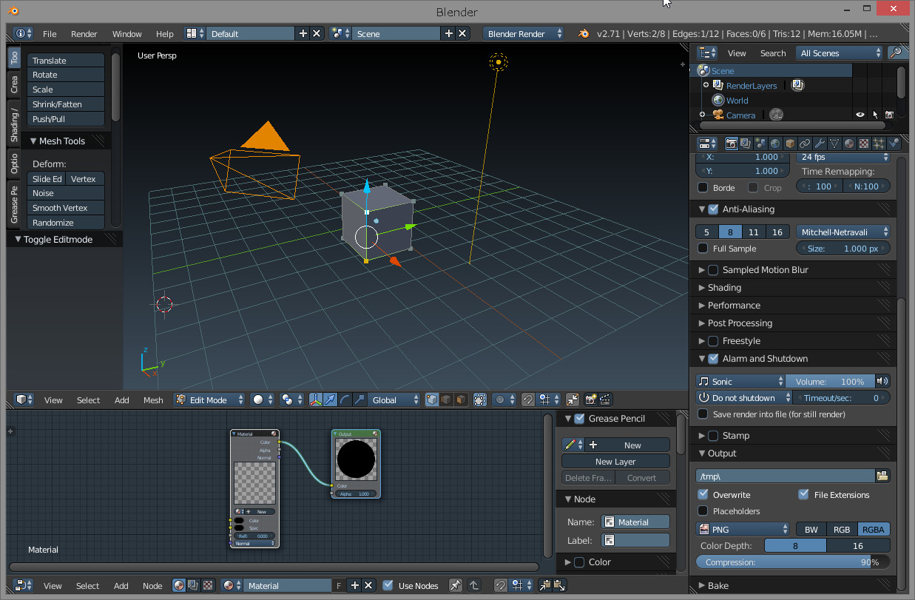
Task: Click the Shrink/Fatten button
Action: click(66, 104)
